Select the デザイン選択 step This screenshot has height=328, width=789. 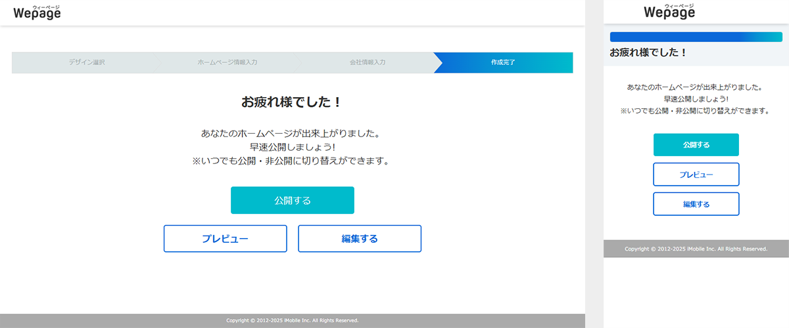click(x=87, y=62)
